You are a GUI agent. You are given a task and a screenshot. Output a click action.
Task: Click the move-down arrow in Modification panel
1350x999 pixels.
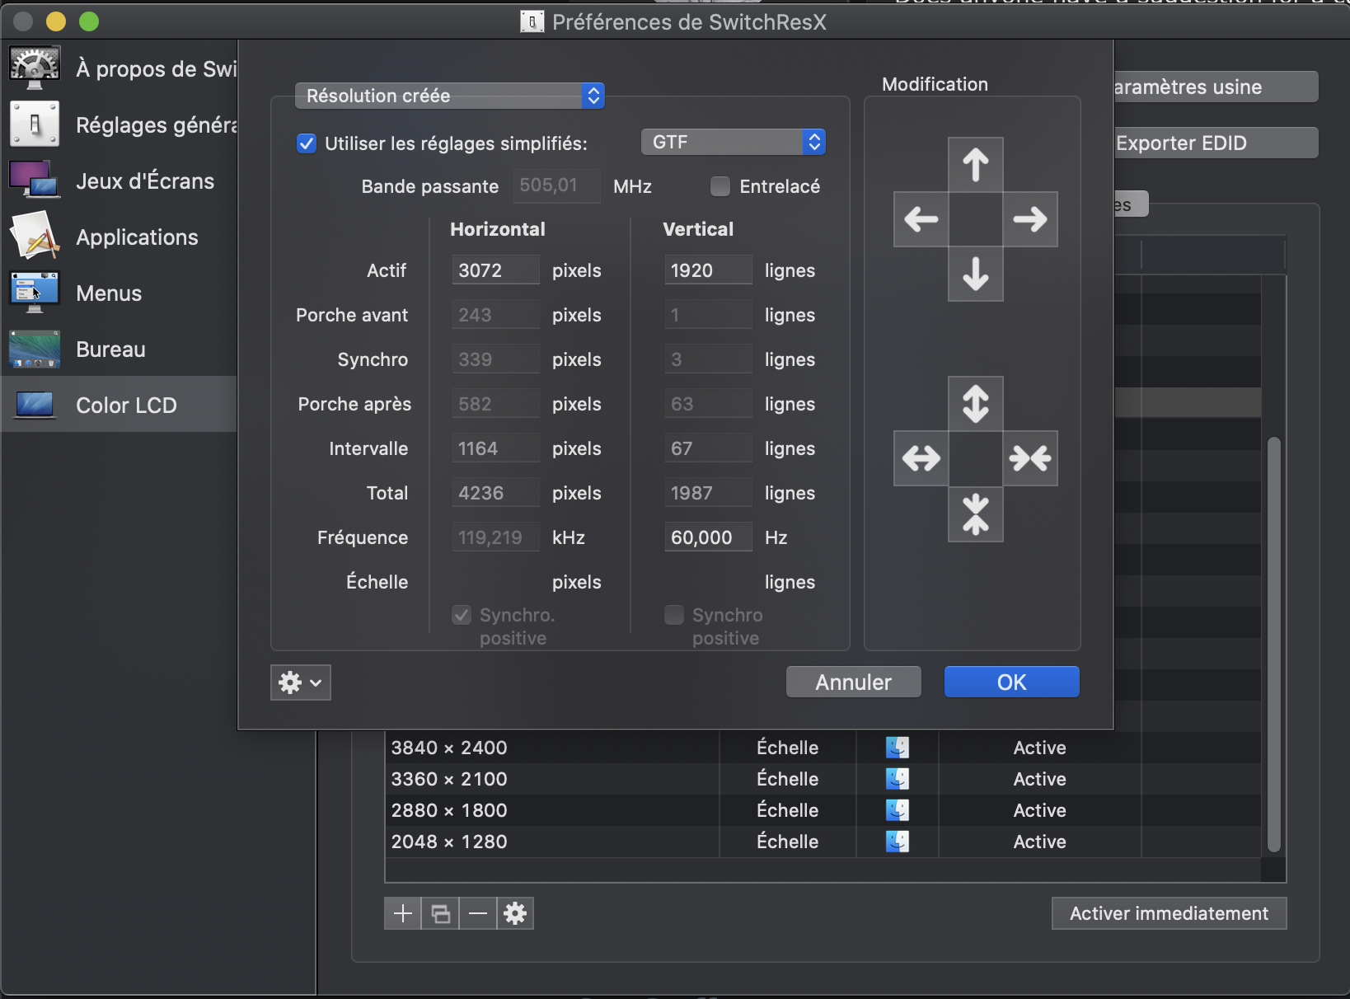click(976, 274)
